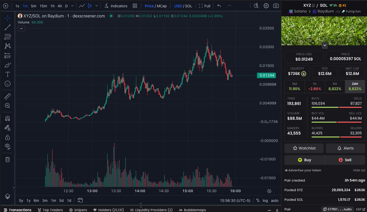Select the trend line drawing tool
Image resolution: width=367 pixels, height=212 pixels.
[7, 27]
